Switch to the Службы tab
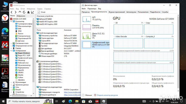 (x=165, y=12)
